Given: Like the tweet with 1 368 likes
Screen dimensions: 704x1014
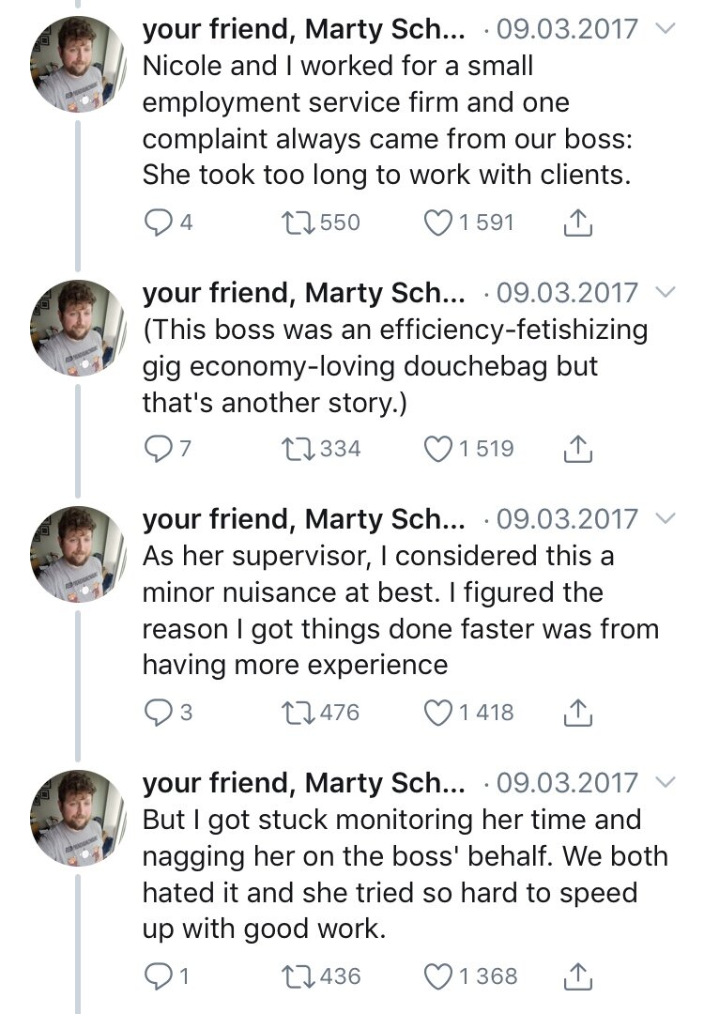Looking at the screenshot, I should (437, 976).
